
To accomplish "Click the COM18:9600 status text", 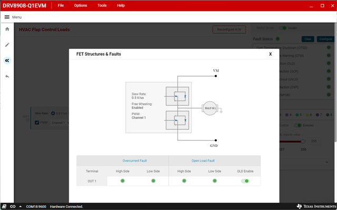I will [x=36, y=206].
